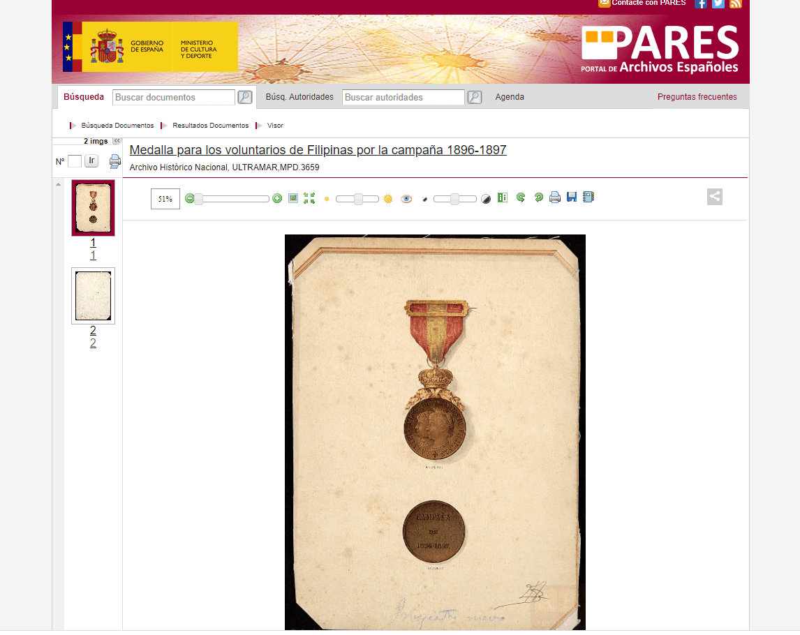Image resolution: width=800 pixels, height=635 pixels.
Task: Zoom out with the green minus icon
Action: click(x=189, y=199)
